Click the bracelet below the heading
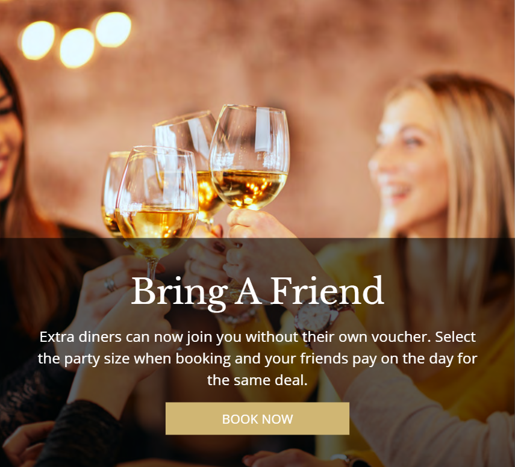The width and height of the screenshot is (515, 467). 237,317
